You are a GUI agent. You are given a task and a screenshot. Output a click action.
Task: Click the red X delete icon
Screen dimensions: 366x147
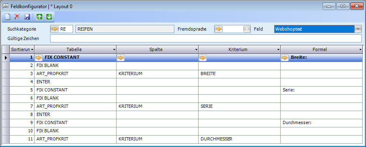(17, 17)
